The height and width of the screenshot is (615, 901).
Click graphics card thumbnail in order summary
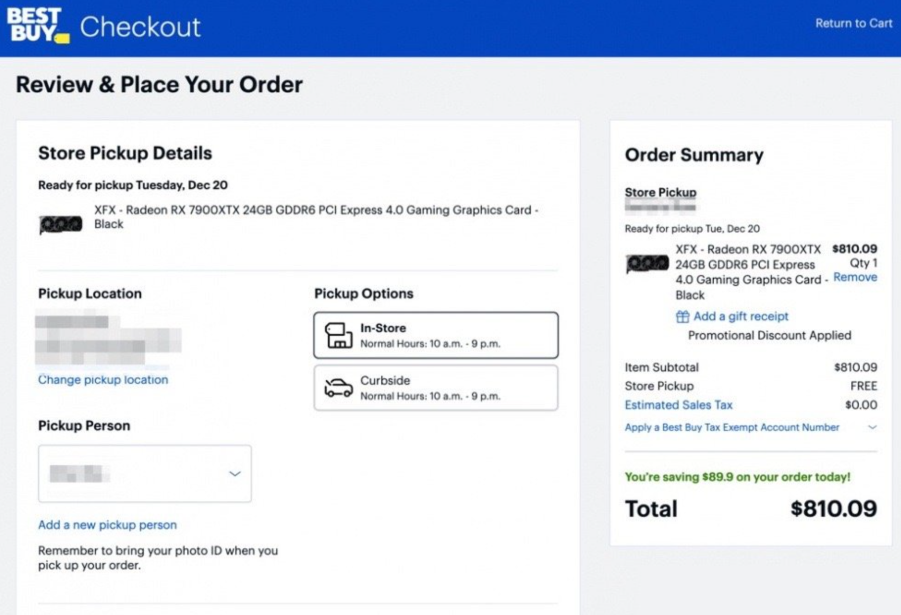tap(647, 264)
